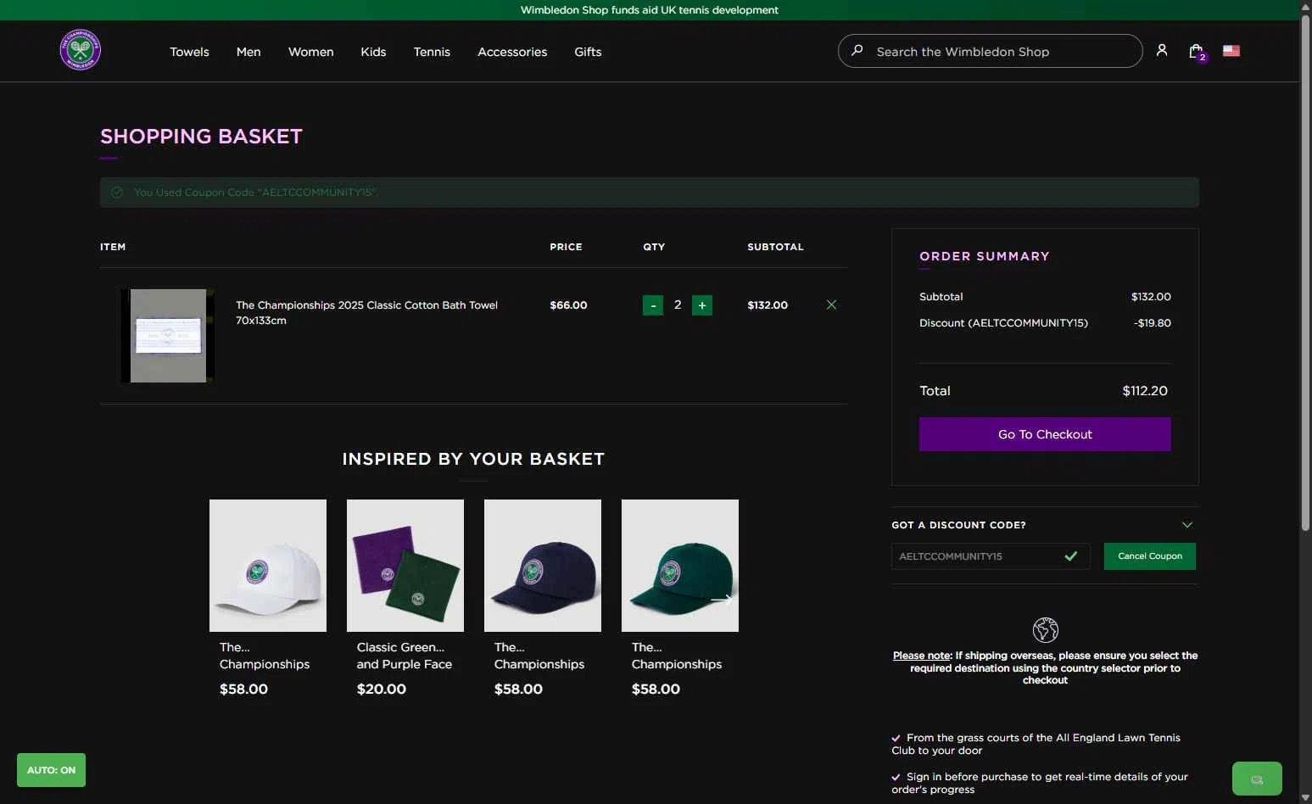Toggle the AUTO: ON button

point(51,770)
